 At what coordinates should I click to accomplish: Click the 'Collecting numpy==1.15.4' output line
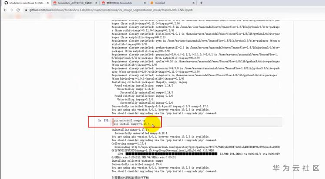[129, 143]
